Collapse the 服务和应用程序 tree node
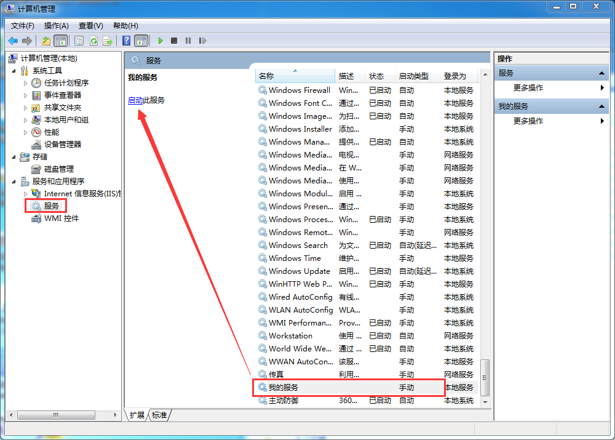This screenshot has height=440, width=615. [14, 182]
